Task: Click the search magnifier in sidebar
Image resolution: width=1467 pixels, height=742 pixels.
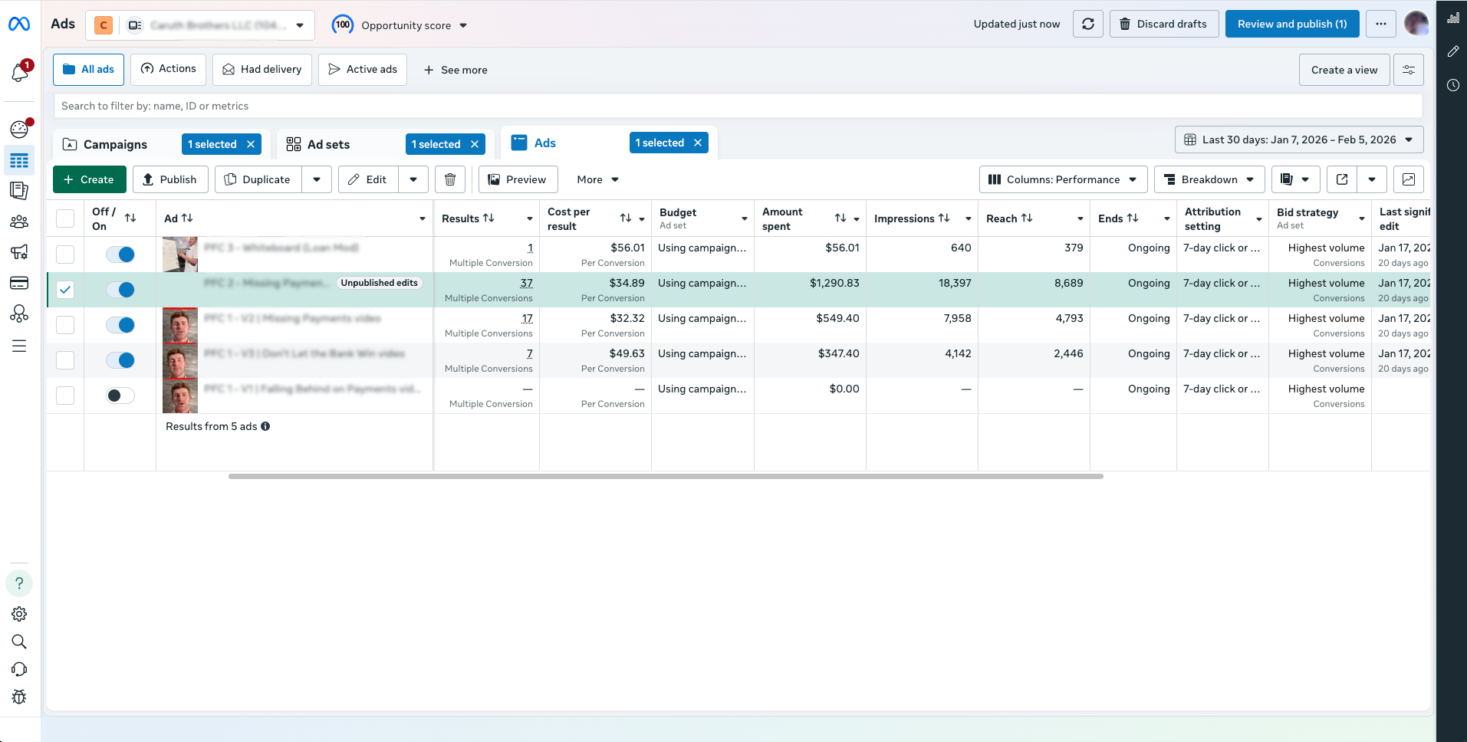Action: pos(19,642)
